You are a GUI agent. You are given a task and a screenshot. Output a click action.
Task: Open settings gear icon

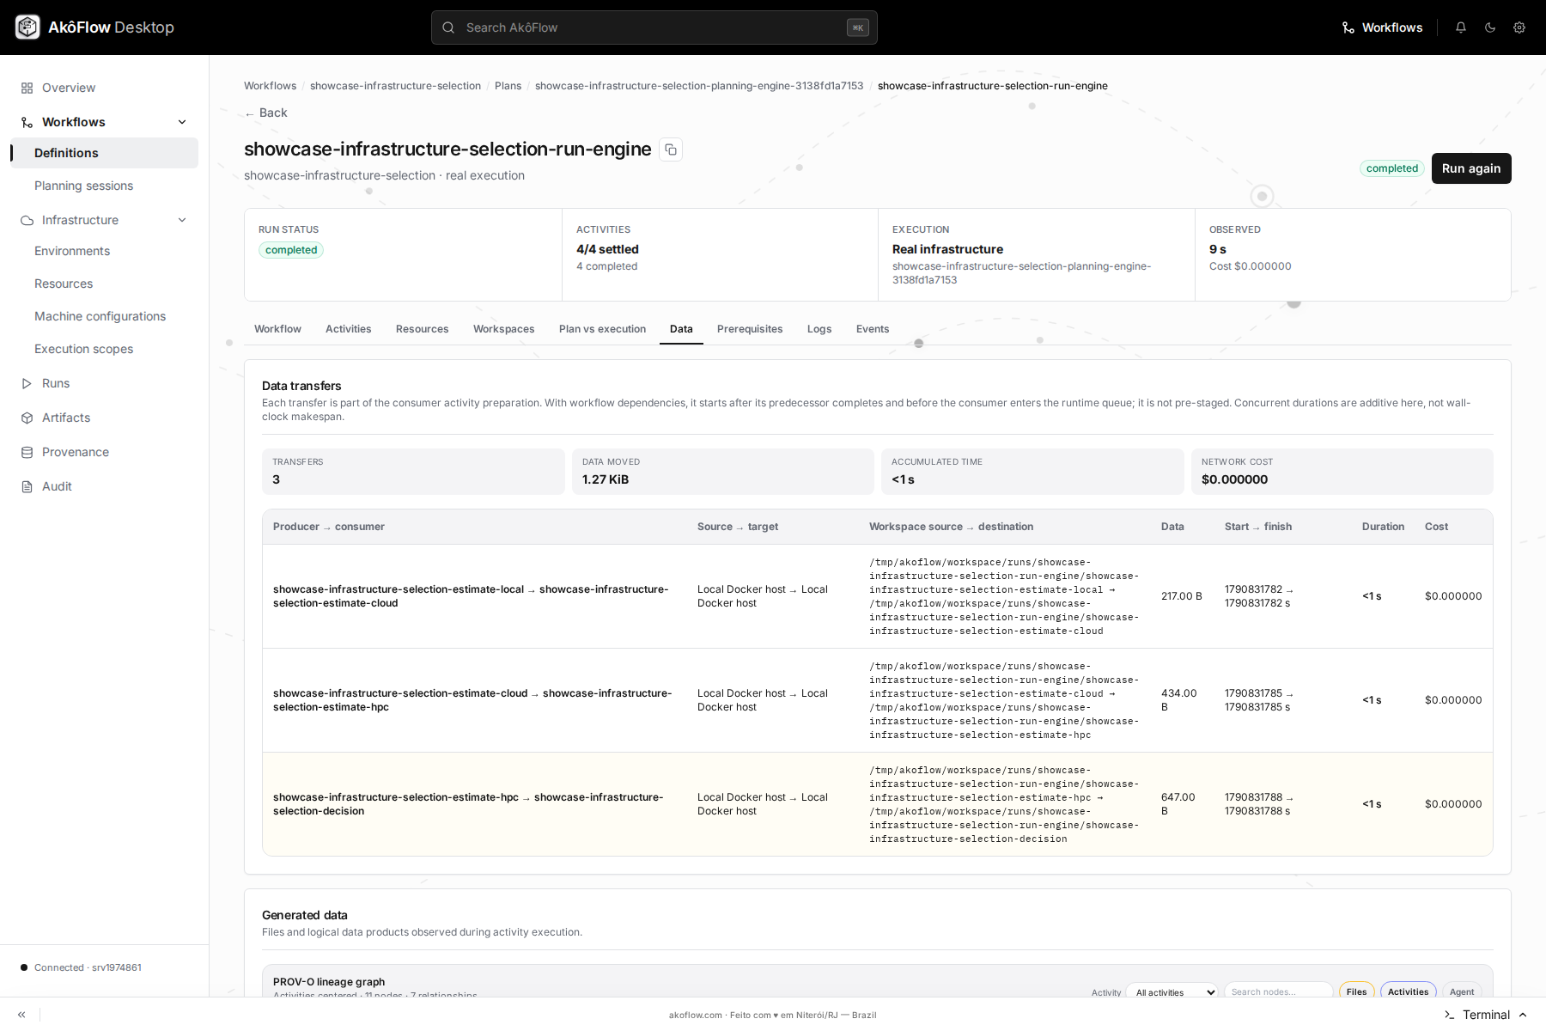[1519, 27]
